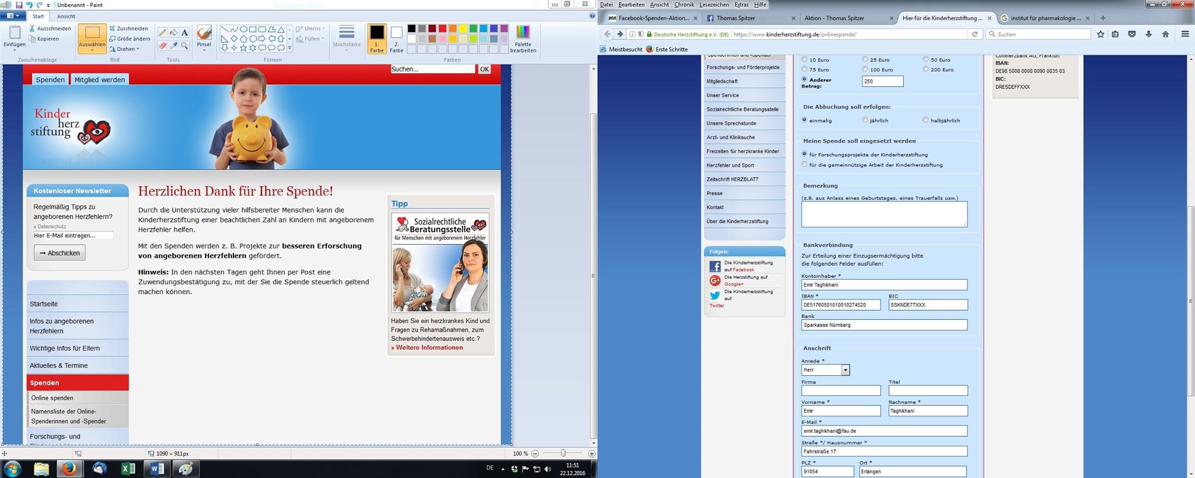Click the save icon in Paint title bar
Screen dimensions: 1195x478
coord(19,5)
